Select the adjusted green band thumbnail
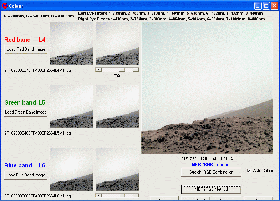280x201 pixels. pyautogui.click(x=117, y=106)
